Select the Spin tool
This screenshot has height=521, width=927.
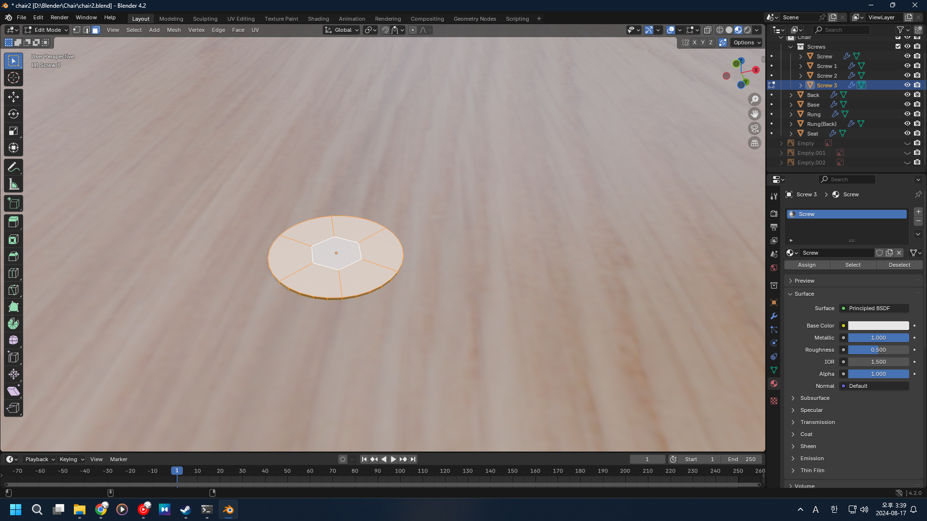click(x=14, y=324)
